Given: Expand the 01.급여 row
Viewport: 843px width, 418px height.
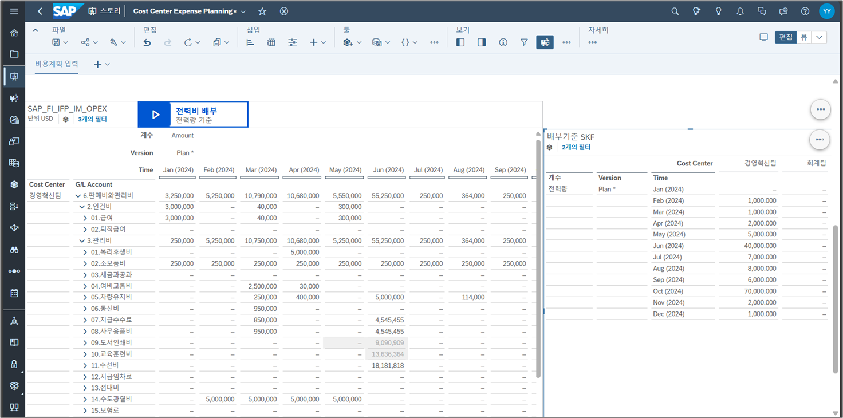Looking at the screenshot, I should [86, 218].
